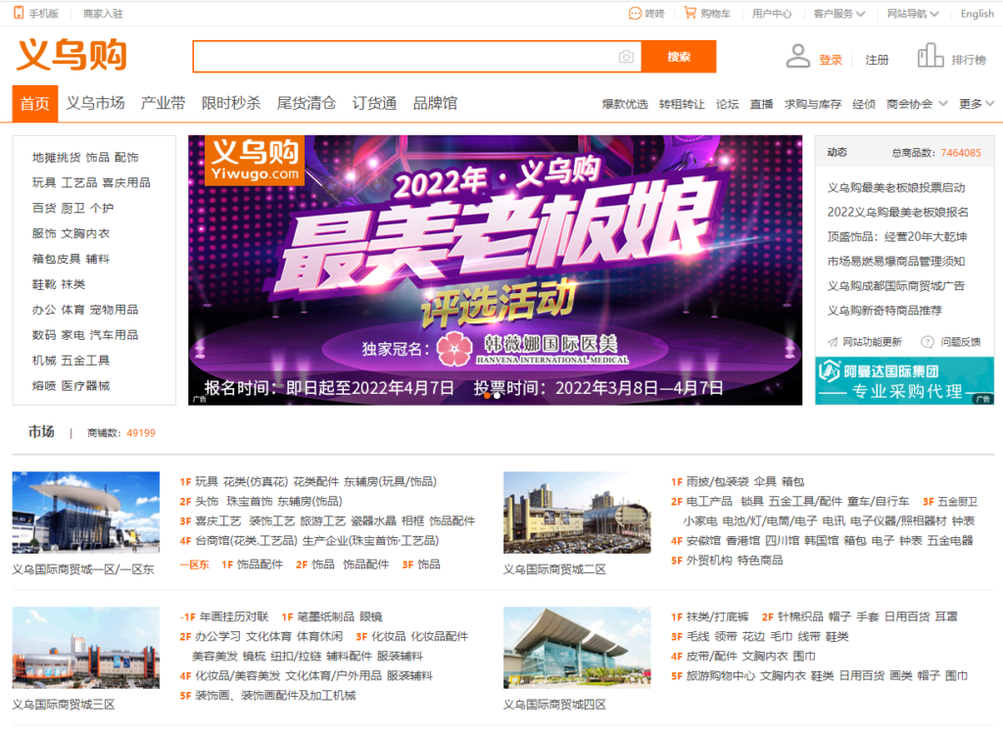
Task: Click the camera icon for image search
Action: click(626, 57)
